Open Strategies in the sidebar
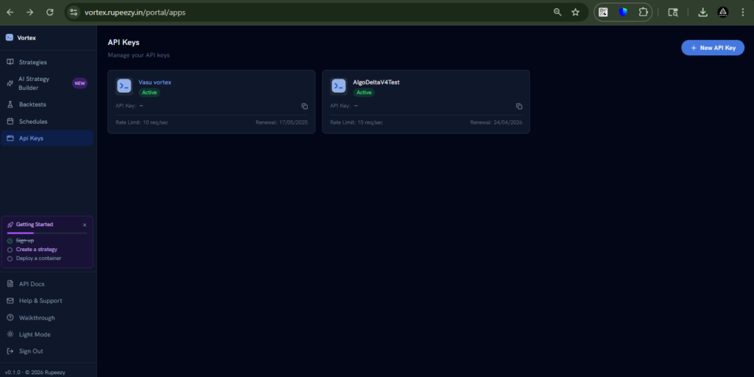 32,62
